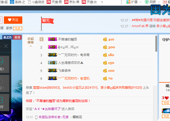Open the U盘启动 bookmark
Image resolution: width=170 pixels, height=121 pixels.
pyautogui.click(x=36, y=2)
